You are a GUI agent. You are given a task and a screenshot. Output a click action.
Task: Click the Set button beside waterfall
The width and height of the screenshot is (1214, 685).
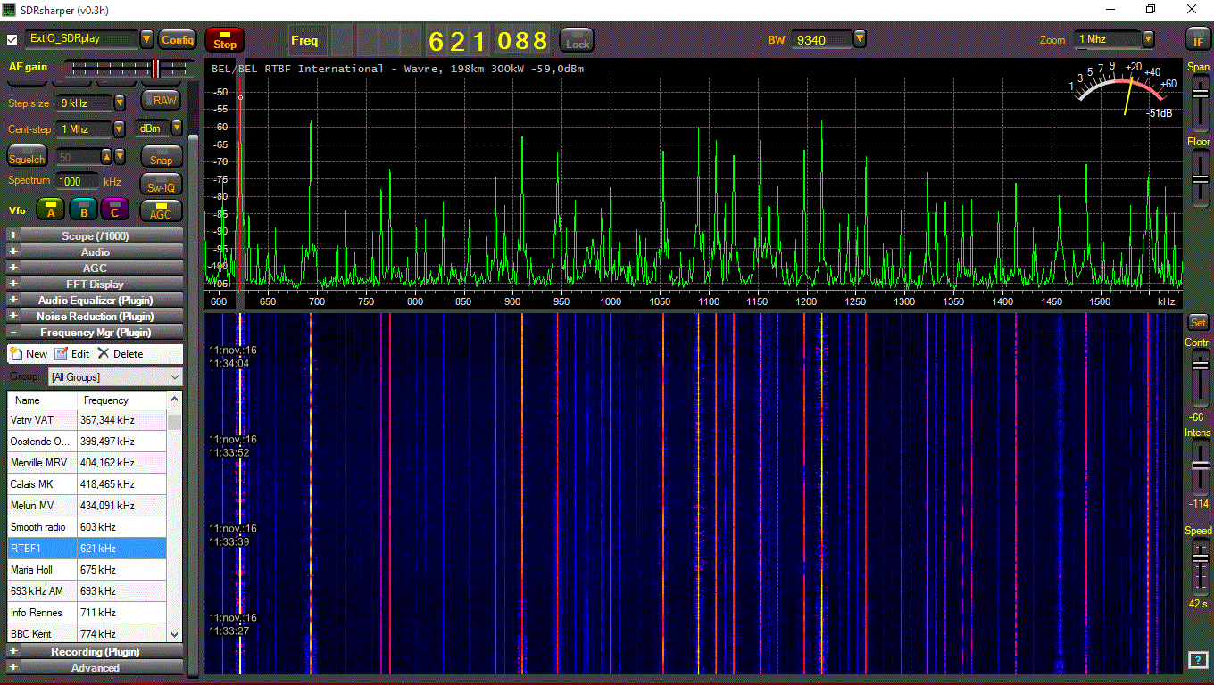pyautogui.click(x=1198, y=322)
